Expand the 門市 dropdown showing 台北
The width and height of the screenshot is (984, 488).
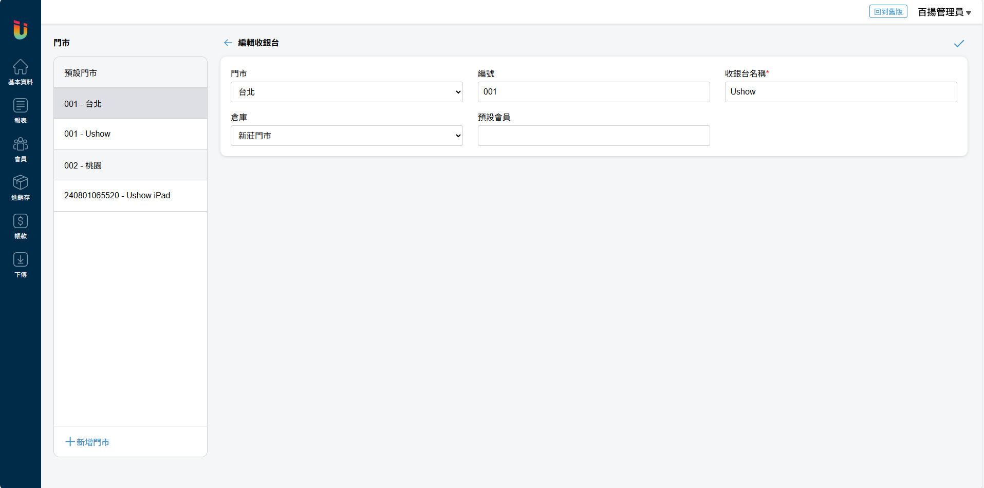[x=346, y=92]
